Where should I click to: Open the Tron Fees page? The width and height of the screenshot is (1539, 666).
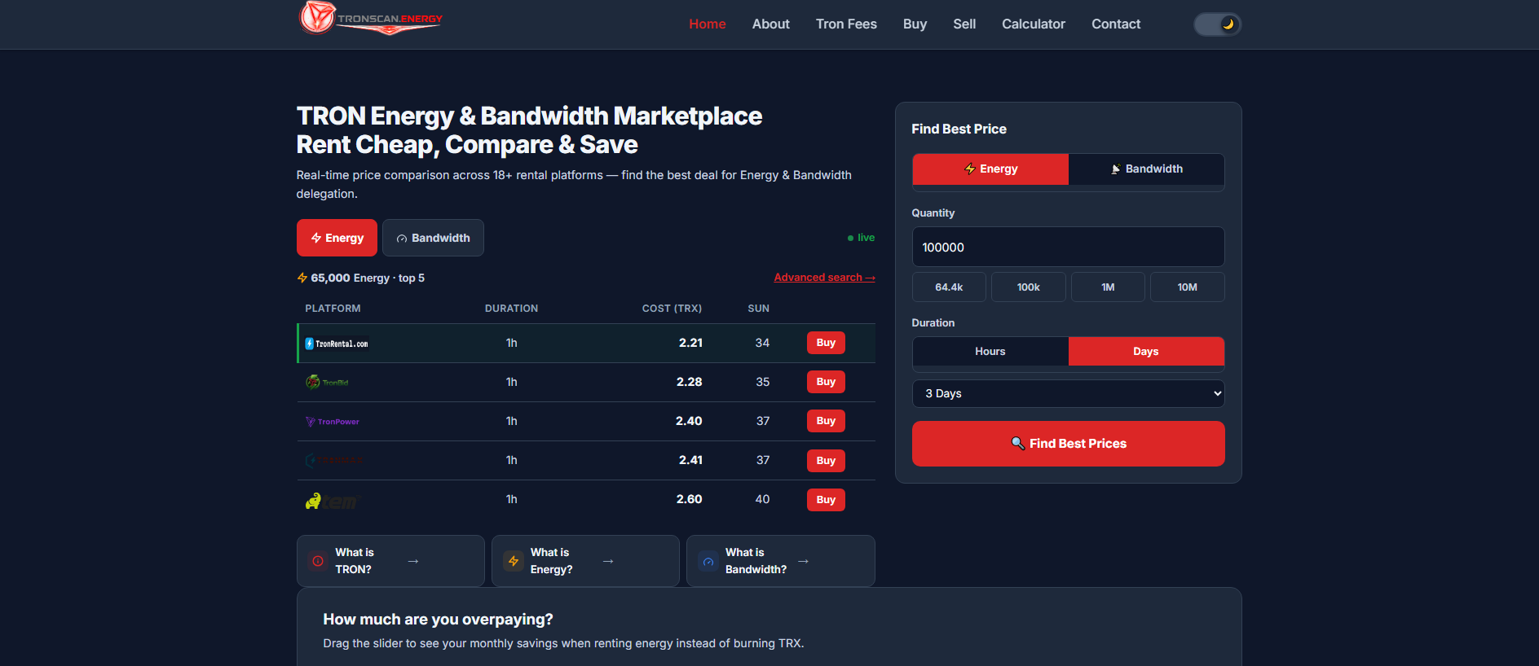tap(846, 24)
